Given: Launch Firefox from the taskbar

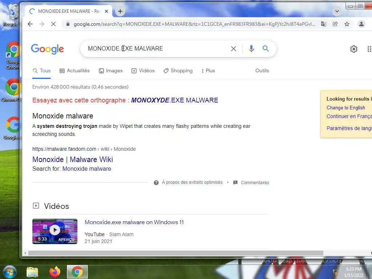Looking at the screenshot, I should (x=55, y=272).
